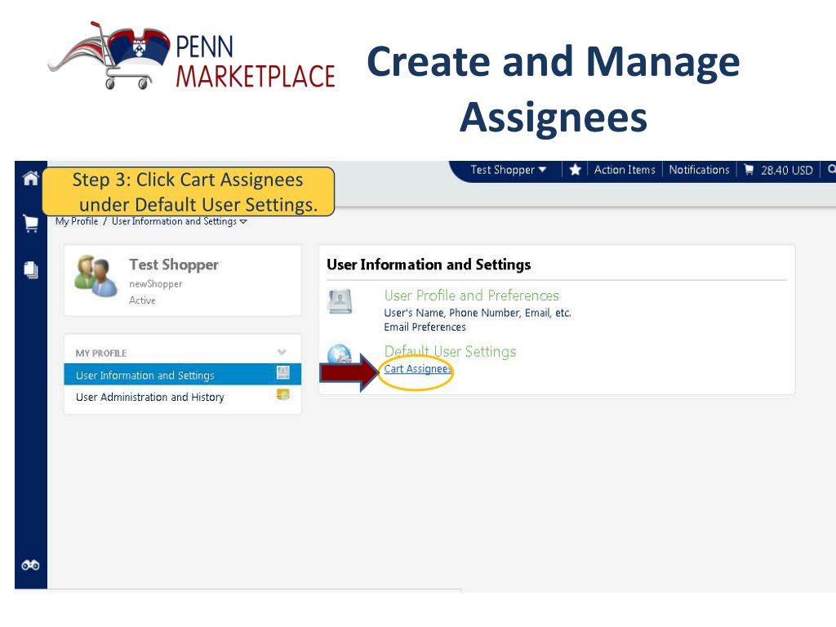Click the User Profile and Preferences contact icon
The image size is (836, 627).
tap(340, 301)
